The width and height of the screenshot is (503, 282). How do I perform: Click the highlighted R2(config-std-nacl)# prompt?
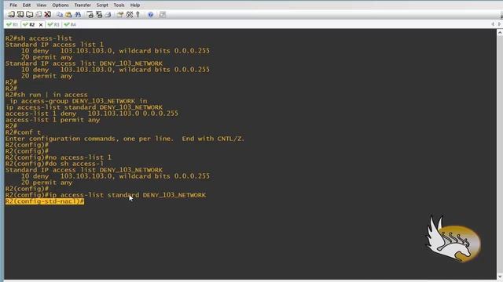tap(45, 201)
